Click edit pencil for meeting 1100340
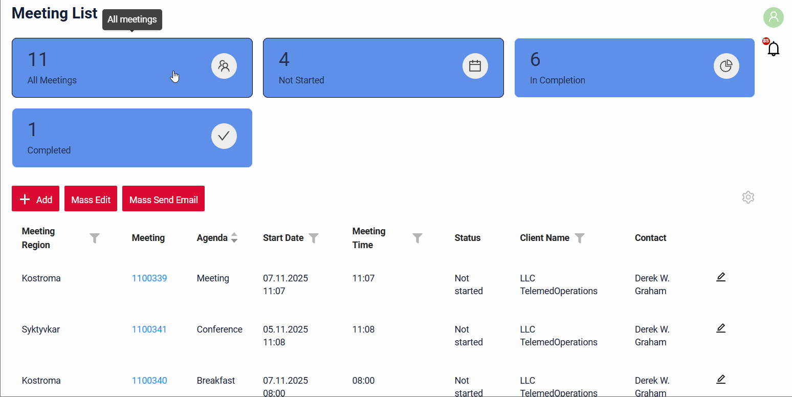The width and height of the screenshot is (792, 397). point(720,380)
